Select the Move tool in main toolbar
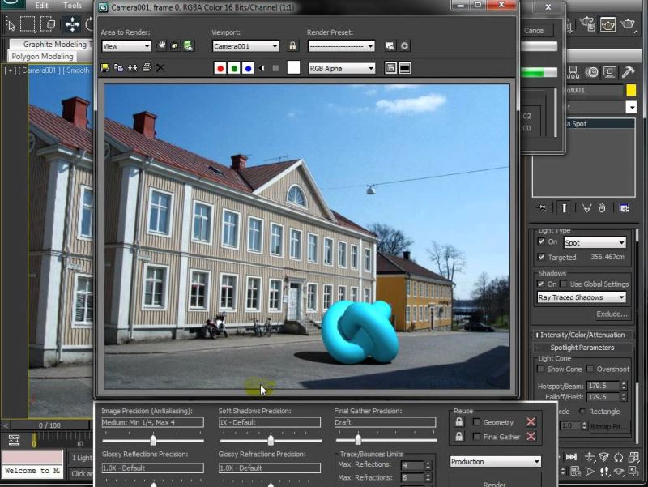The width and height of the screenshot is (648, 487). click(x=72, y=24)
